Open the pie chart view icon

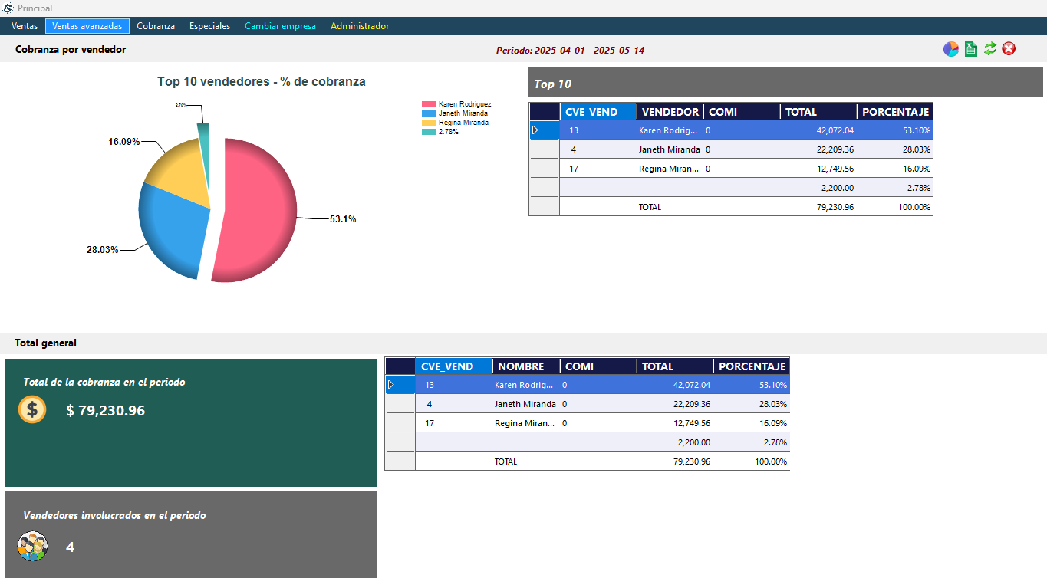click(x=951, y=49)
